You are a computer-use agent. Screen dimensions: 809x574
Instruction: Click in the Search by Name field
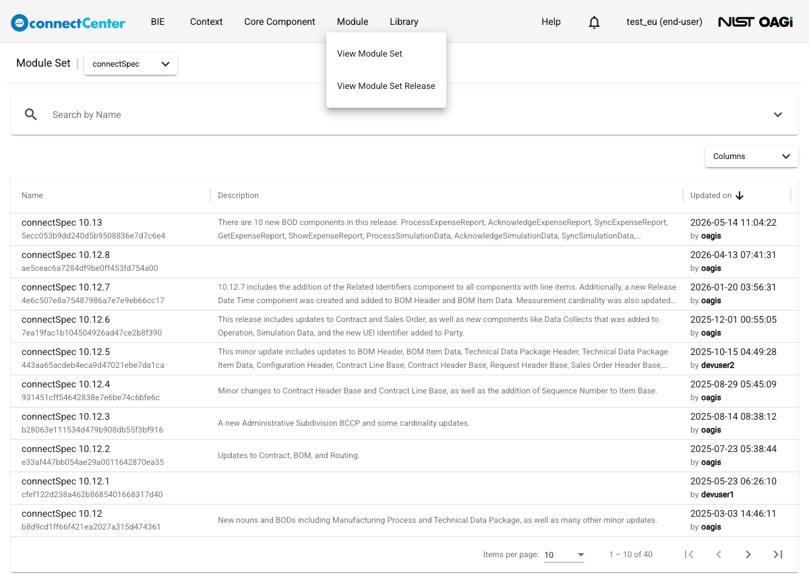[404, 115]
